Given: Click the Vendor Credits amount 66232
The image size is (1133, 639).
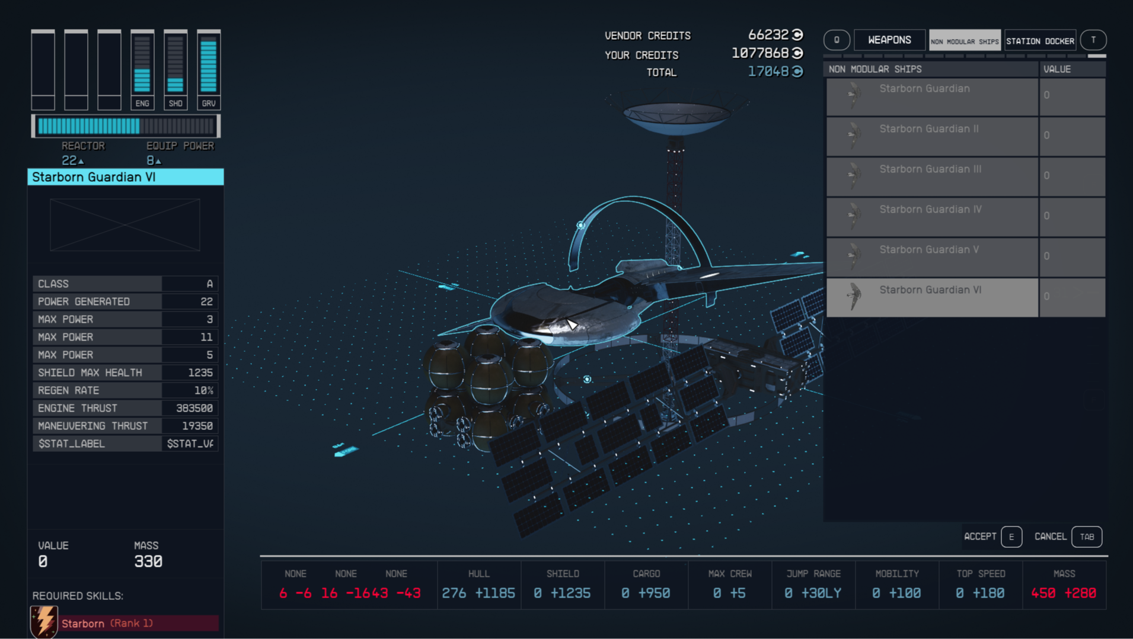Looking at the screenshot, I should (768, 35).
